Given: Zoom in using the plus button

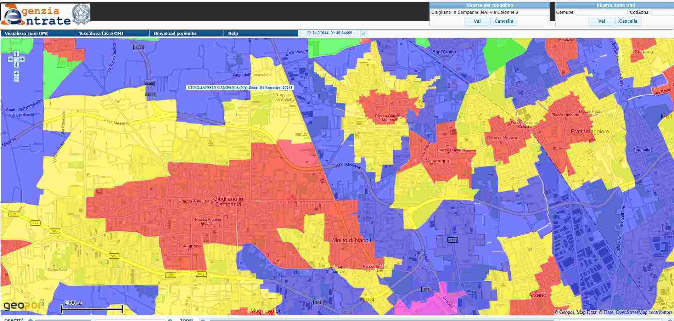Looking at the screenshot, I should (16, 73).
